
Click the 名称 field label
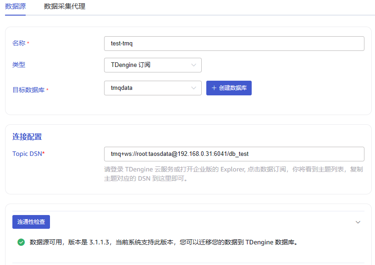point(19,43)
